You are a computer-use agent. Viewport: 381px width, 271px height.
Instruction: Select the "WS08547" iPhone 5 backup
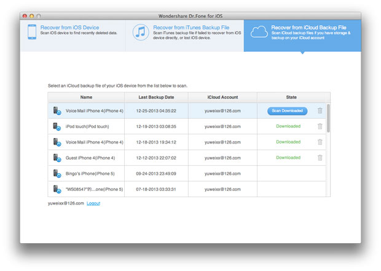[94, 190]
